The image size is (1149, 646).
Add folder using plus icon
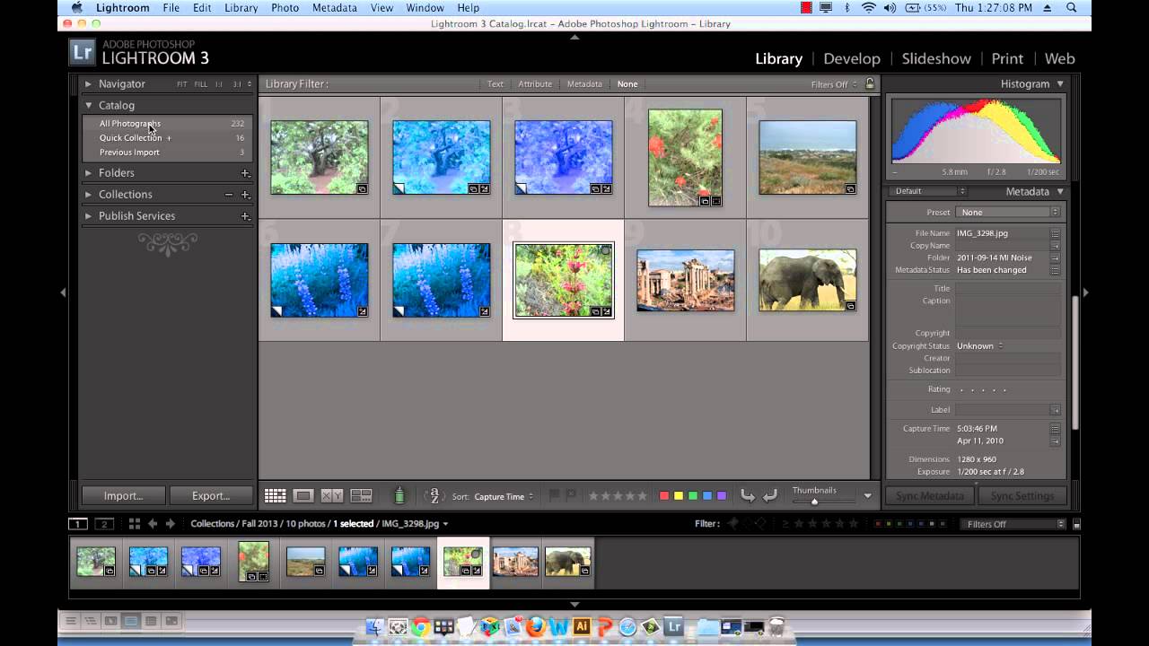point(245,173)
